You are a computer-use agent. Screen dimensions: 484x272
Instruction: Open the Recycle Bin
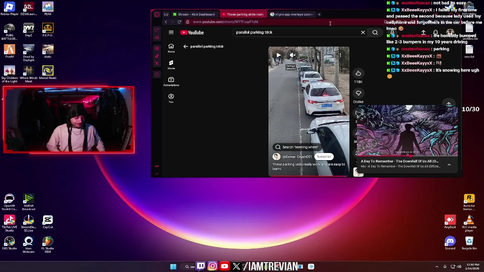coord(469,243)
